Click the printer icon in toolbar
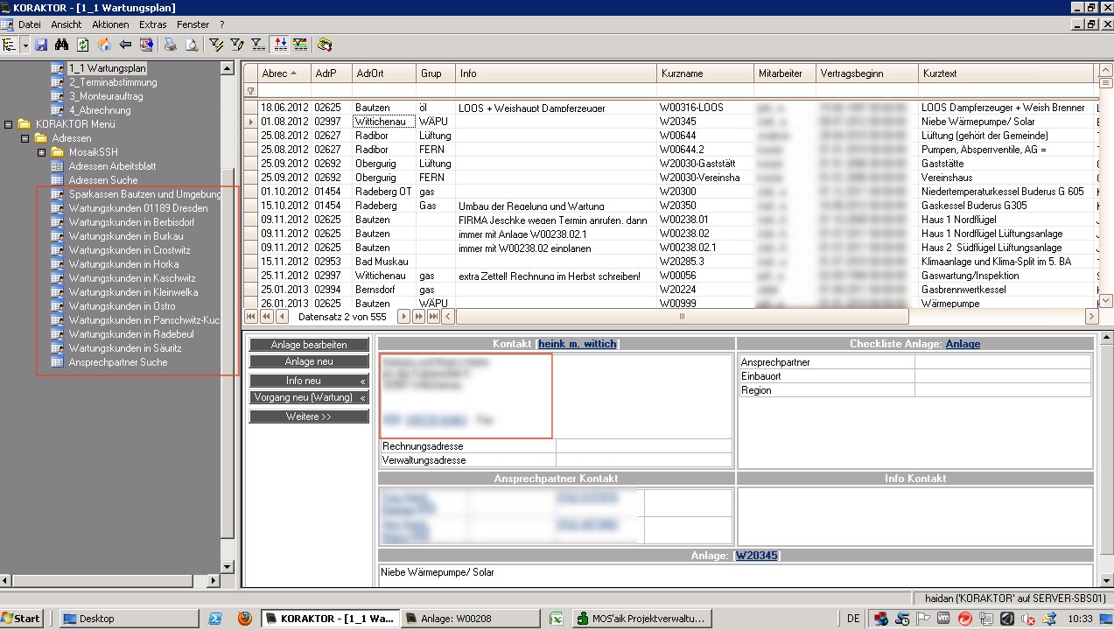The width and height of the screenshot is (1114, 630). (x=171, y=45)
